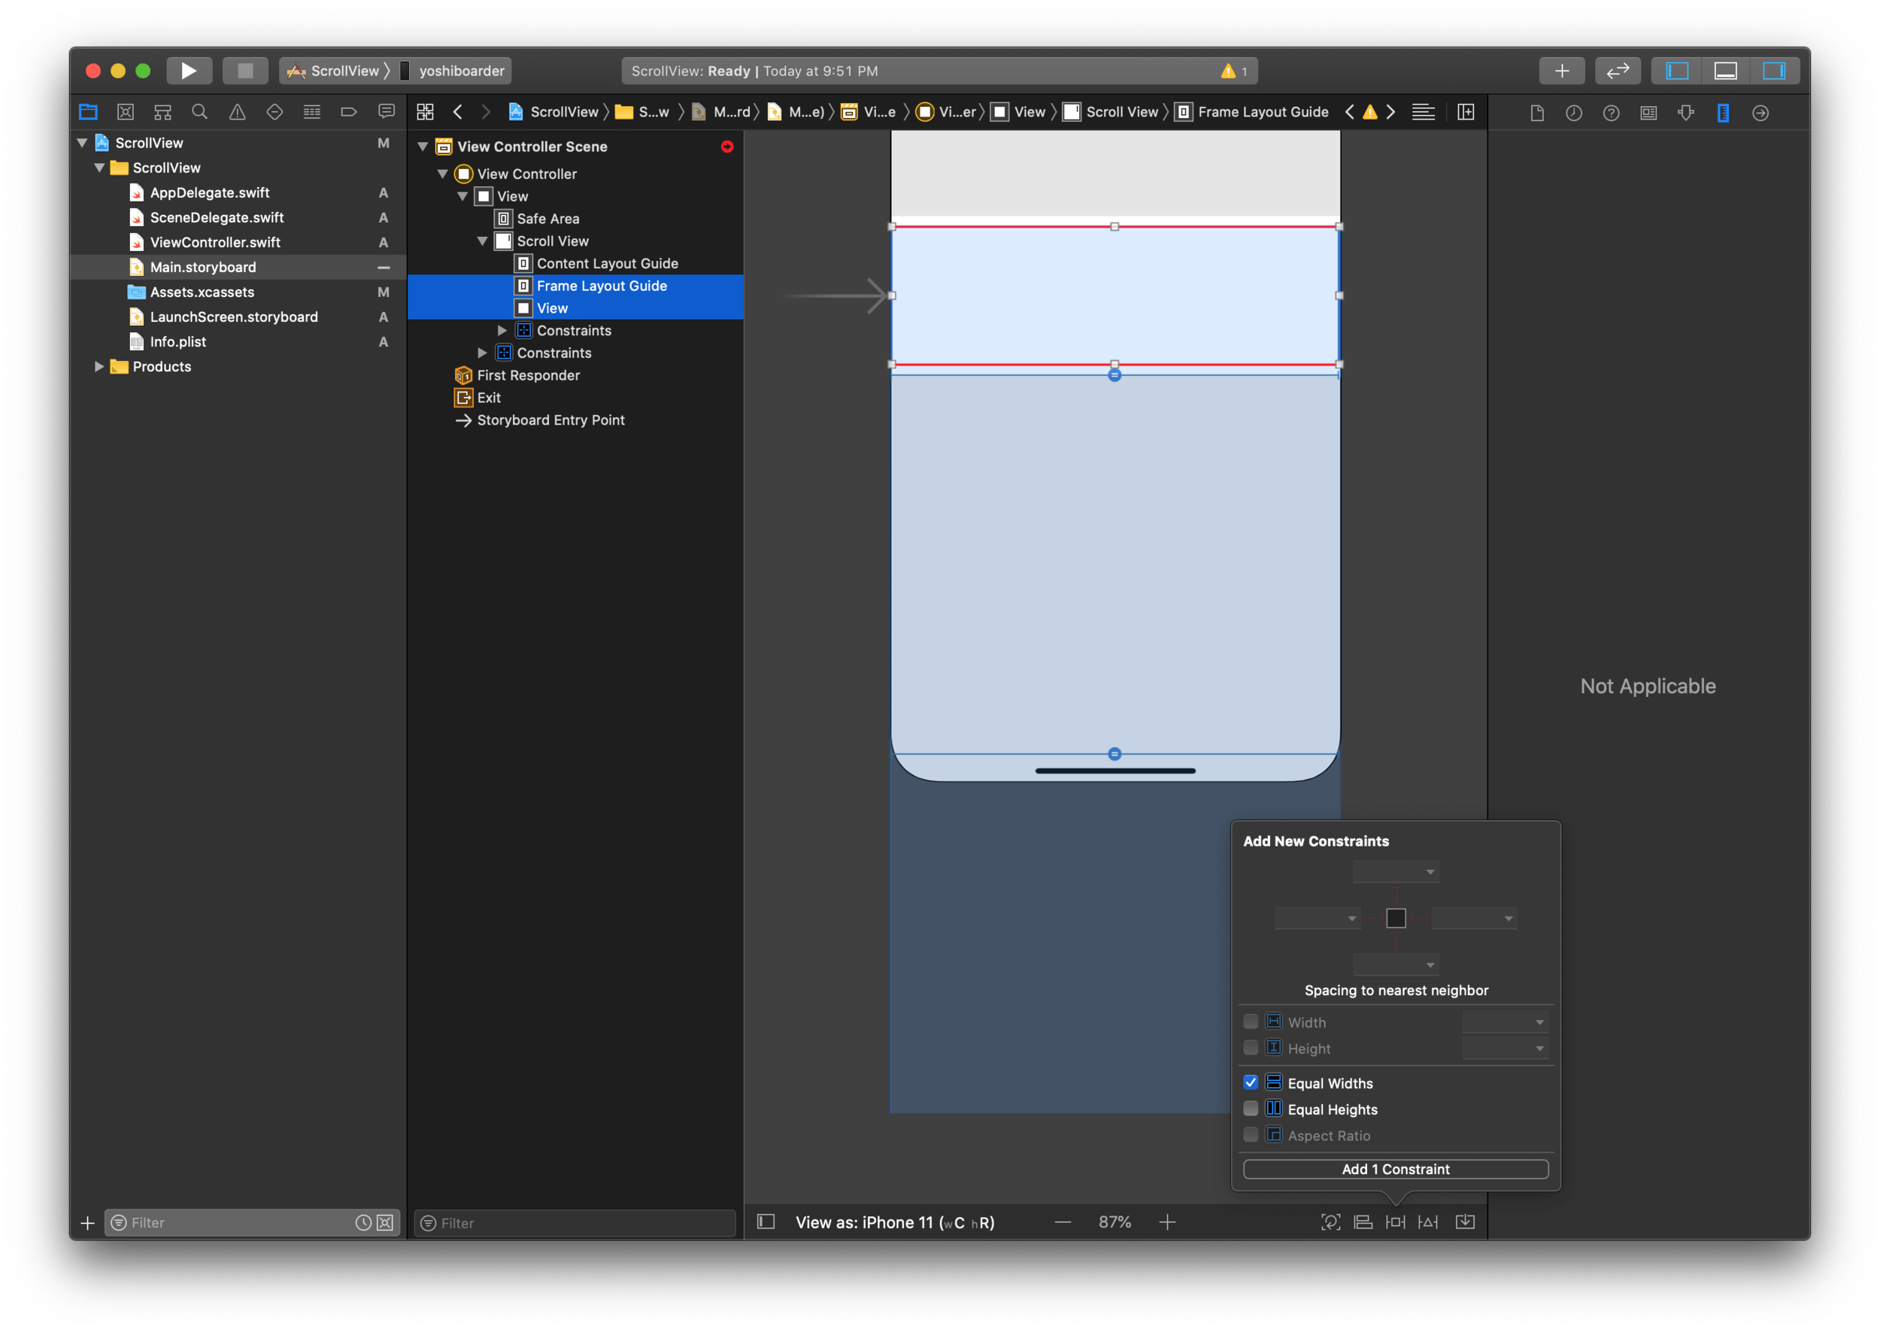This screenshot has height=1332, width=1880.
Task: Open the Connections inspector arrow icon
Action: 1761,112
